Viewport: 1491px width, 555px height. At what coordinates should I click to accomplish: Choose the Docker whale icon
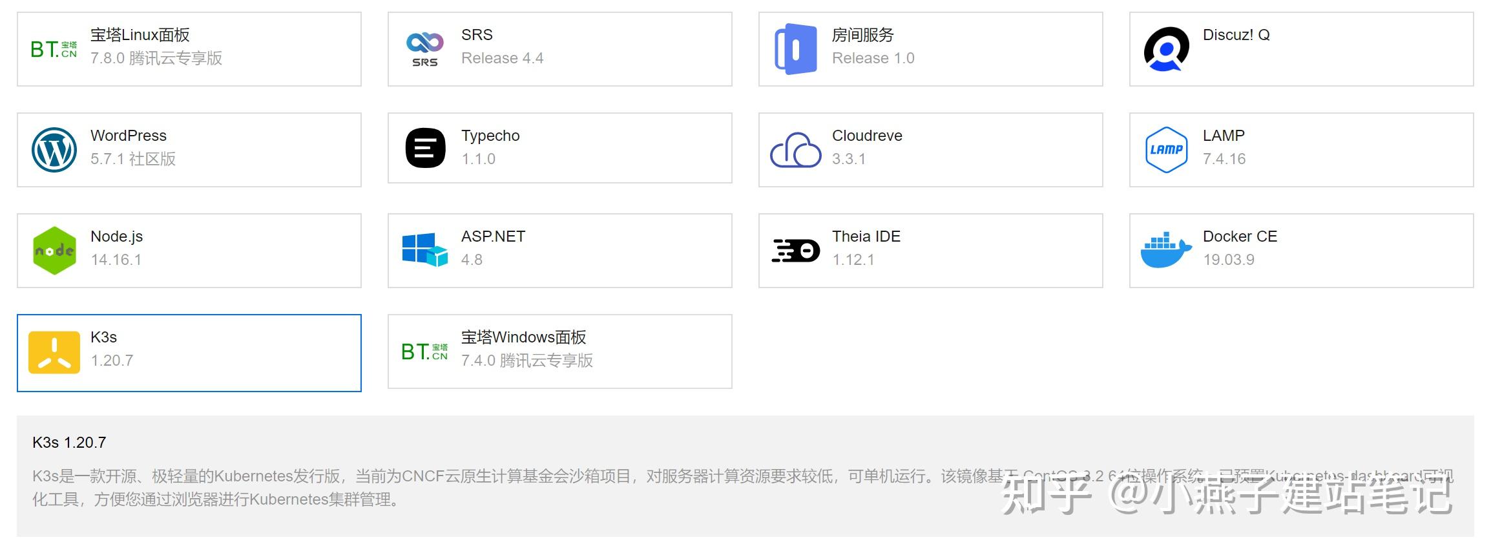[x=1167, y=250]
